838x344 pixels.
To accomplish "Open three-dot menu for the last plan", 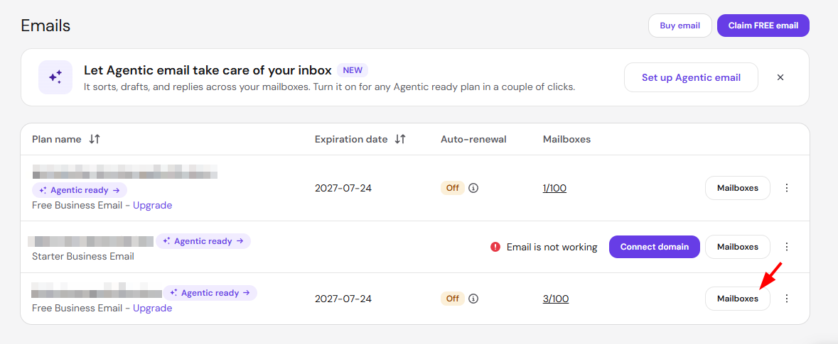I will [x=786, y=299].
